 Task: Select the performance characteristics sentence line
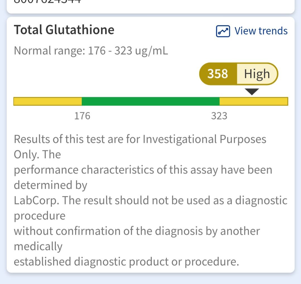pos(143,170)
